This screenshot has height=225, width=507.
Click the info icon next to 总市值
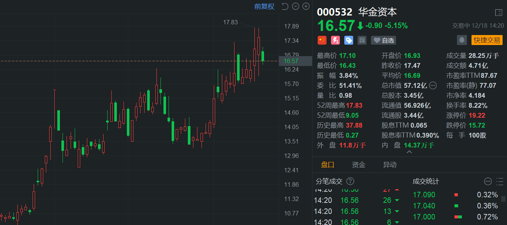click(x=433, y=85)
